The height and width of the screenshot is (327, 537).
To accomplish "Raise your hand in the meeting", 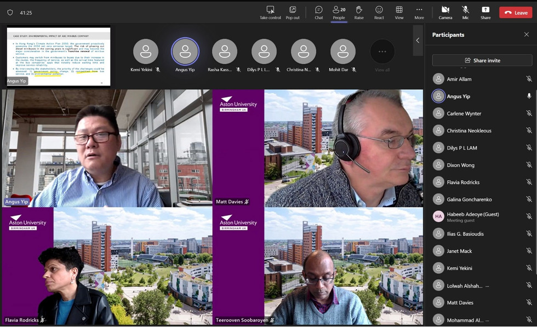I will 359,13.
